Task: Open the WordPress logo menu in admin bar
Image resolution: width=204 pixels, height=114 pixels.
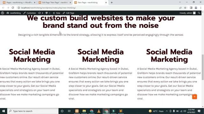Action: pos(3,13)
